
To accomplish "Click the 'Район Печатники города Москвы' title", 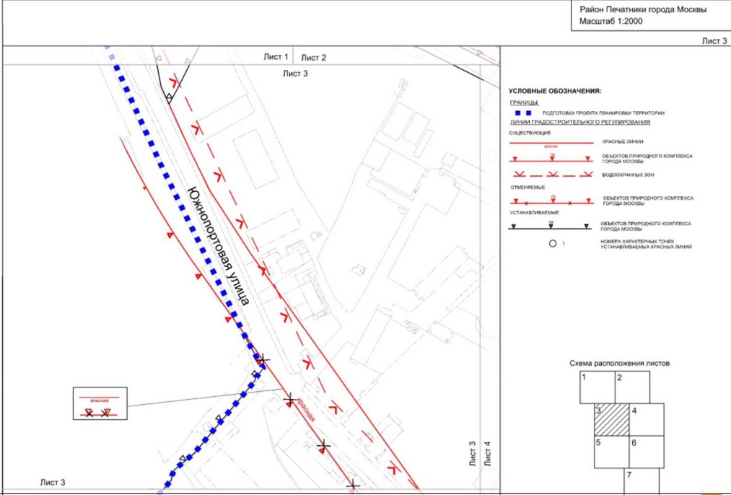I will (x=643, y=9).
